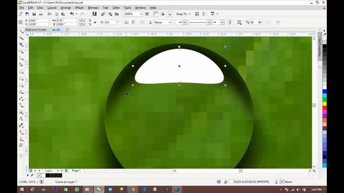
Task: Select the Parallel Dimension tool
Action: (21, 99)
